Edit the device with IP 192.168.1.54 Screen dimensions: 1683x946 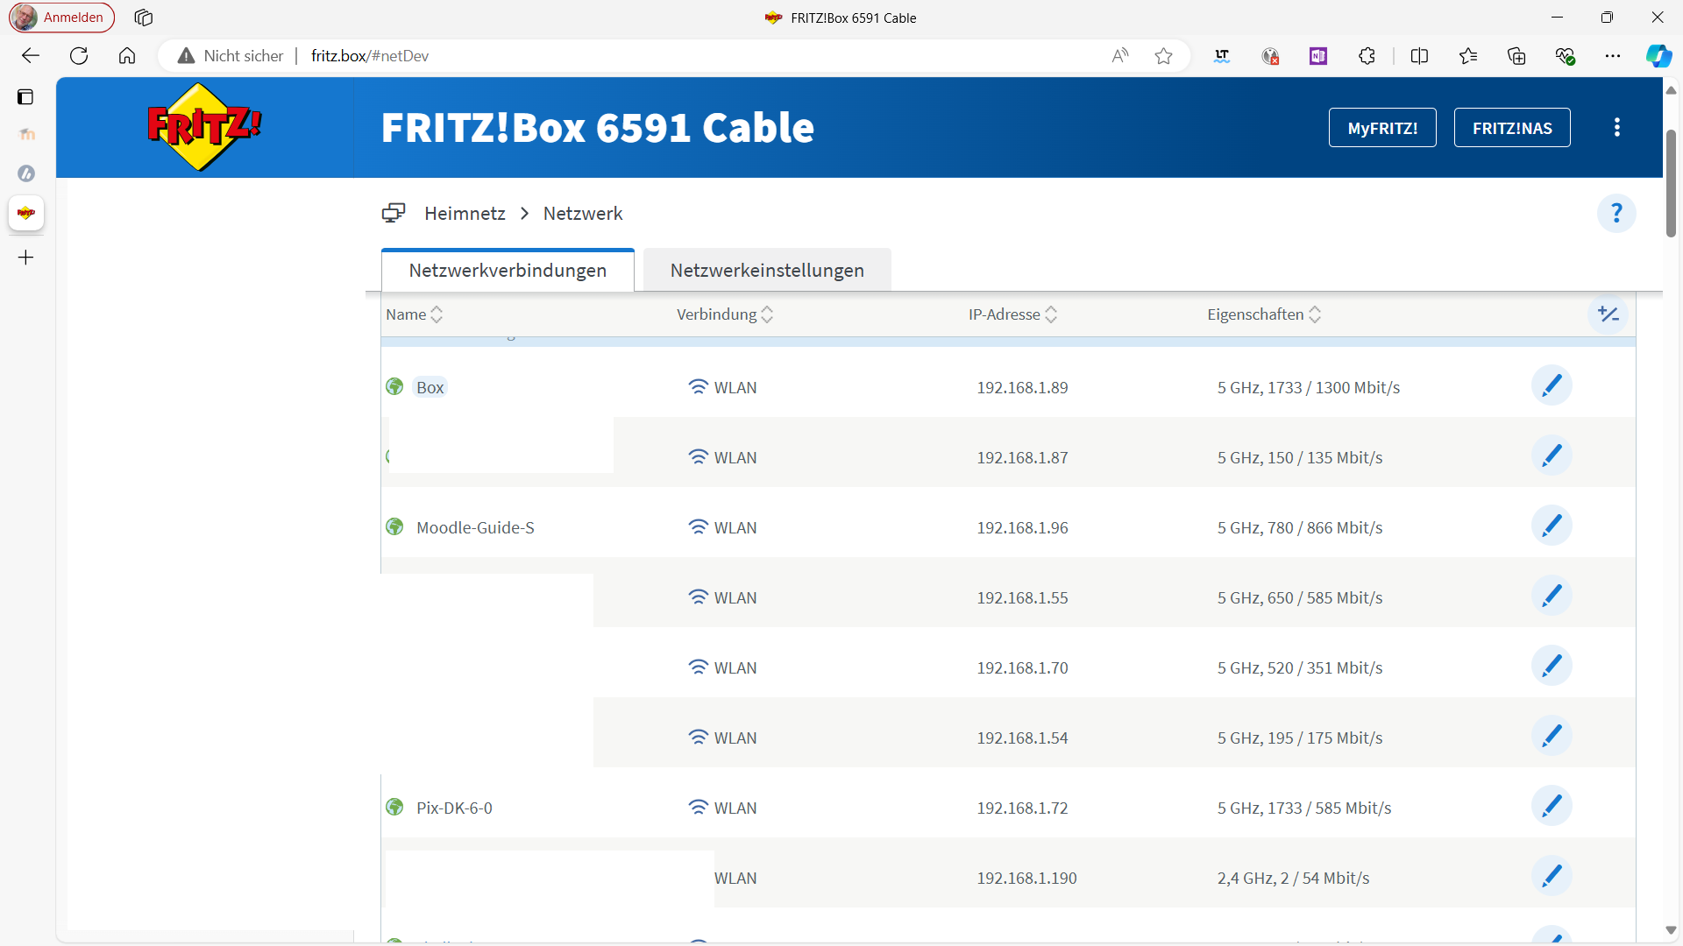(1552, 736)
